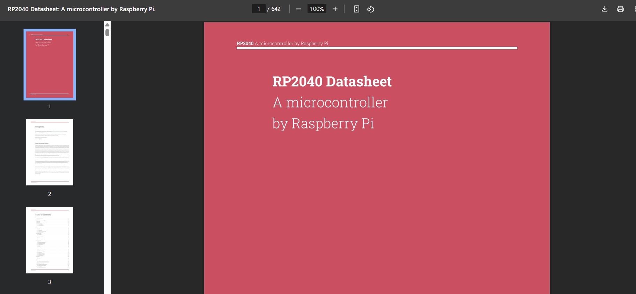Open page 3 Table of contents thumbnail
Viewport: 636px width, 294px height.
point(50,240)
